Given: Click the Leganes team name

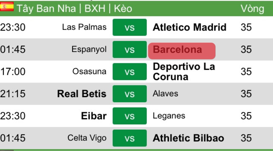Looking at the screenshot, I should coord(169,116).
